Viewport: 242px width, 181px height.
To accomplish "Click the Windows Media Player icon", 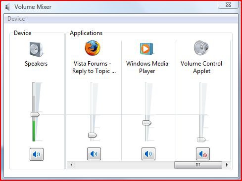I will (146, 48).
